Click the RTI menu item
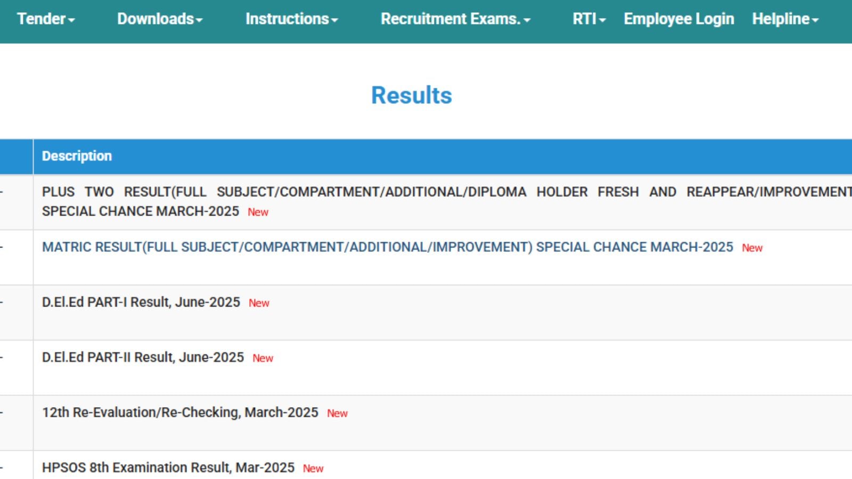The height and width of the screenshot is (479, 852). [589, 19]
